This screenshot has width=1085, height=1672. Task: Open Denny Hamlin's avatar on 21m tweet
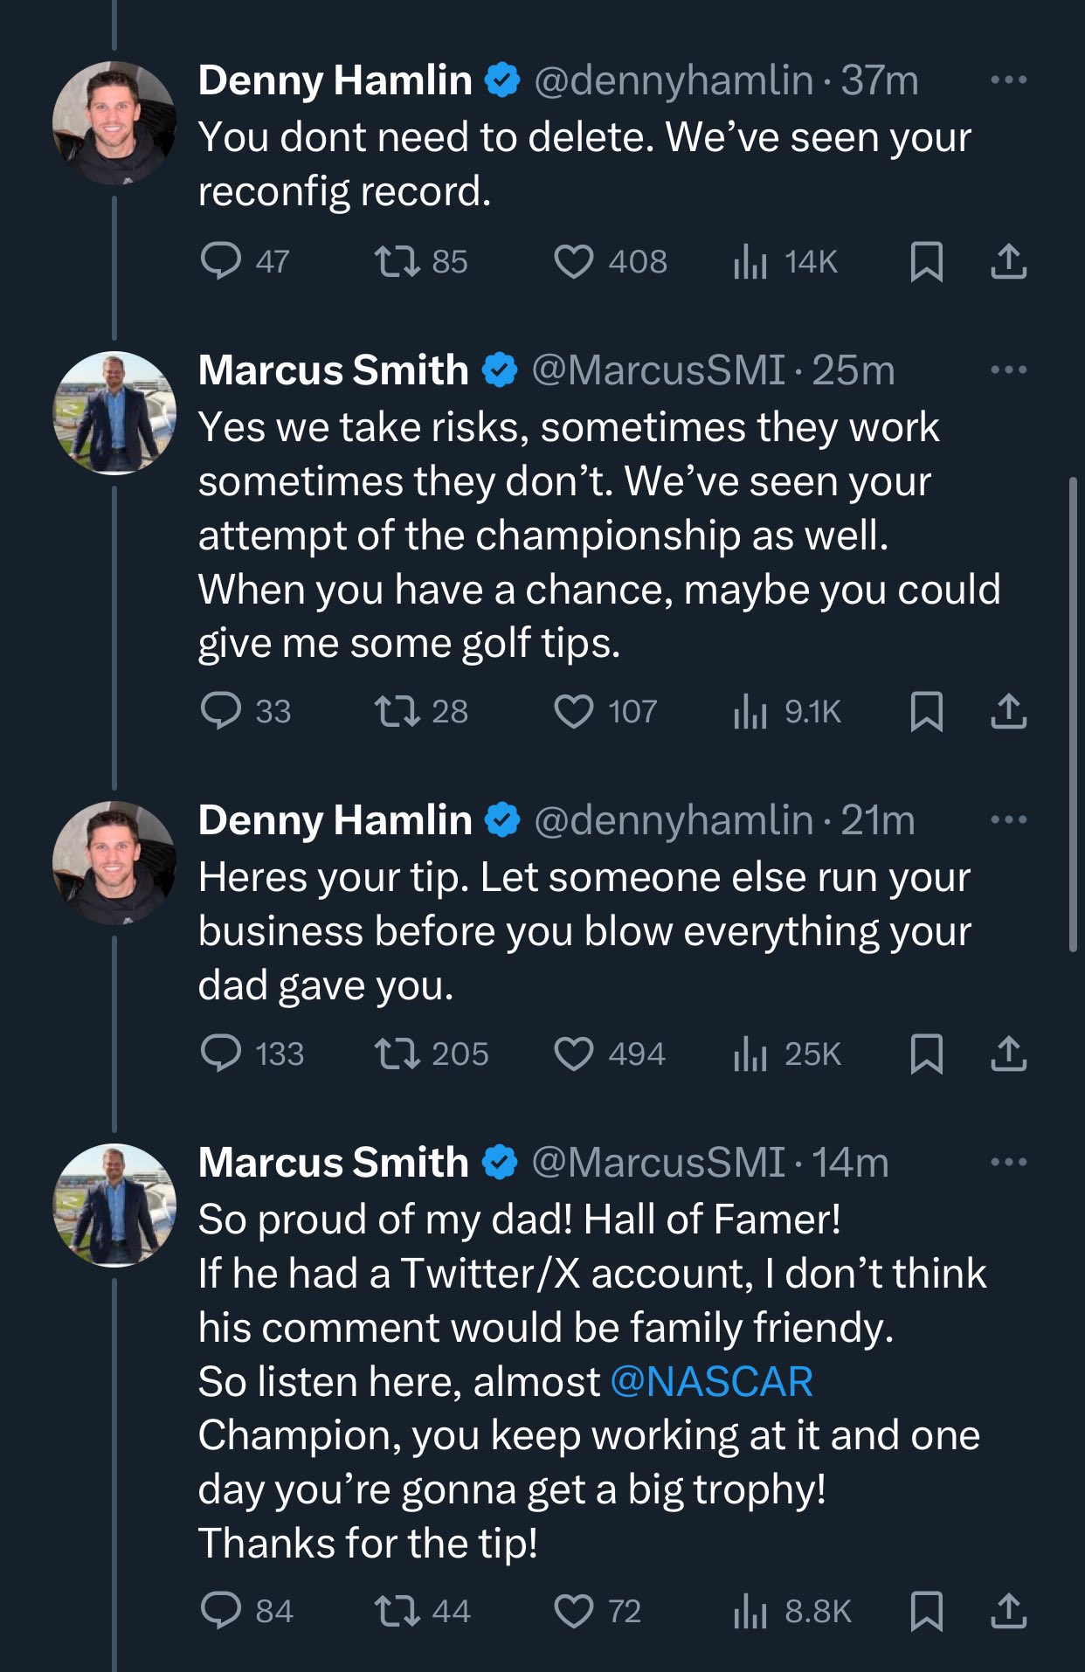[114, 862]
